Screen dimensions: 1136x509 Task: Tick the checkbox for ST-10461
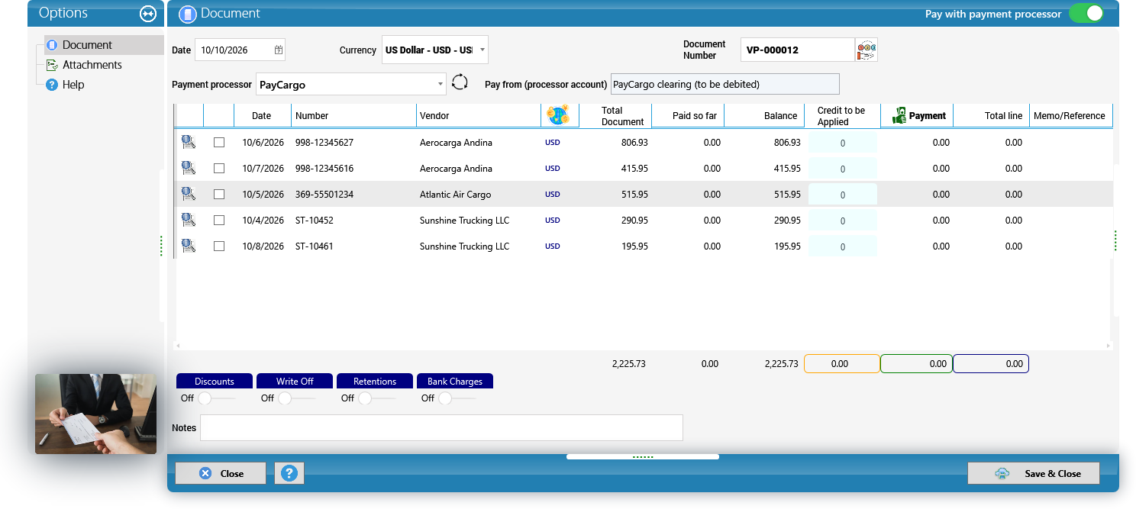[219, 246]
